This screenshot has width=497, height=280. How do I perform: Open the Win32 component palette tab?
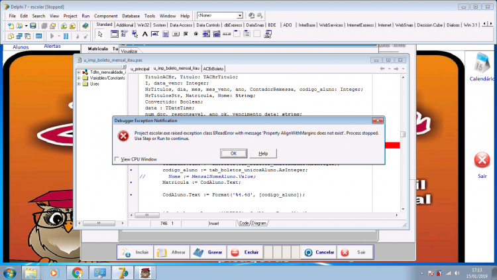pos(143,25)
